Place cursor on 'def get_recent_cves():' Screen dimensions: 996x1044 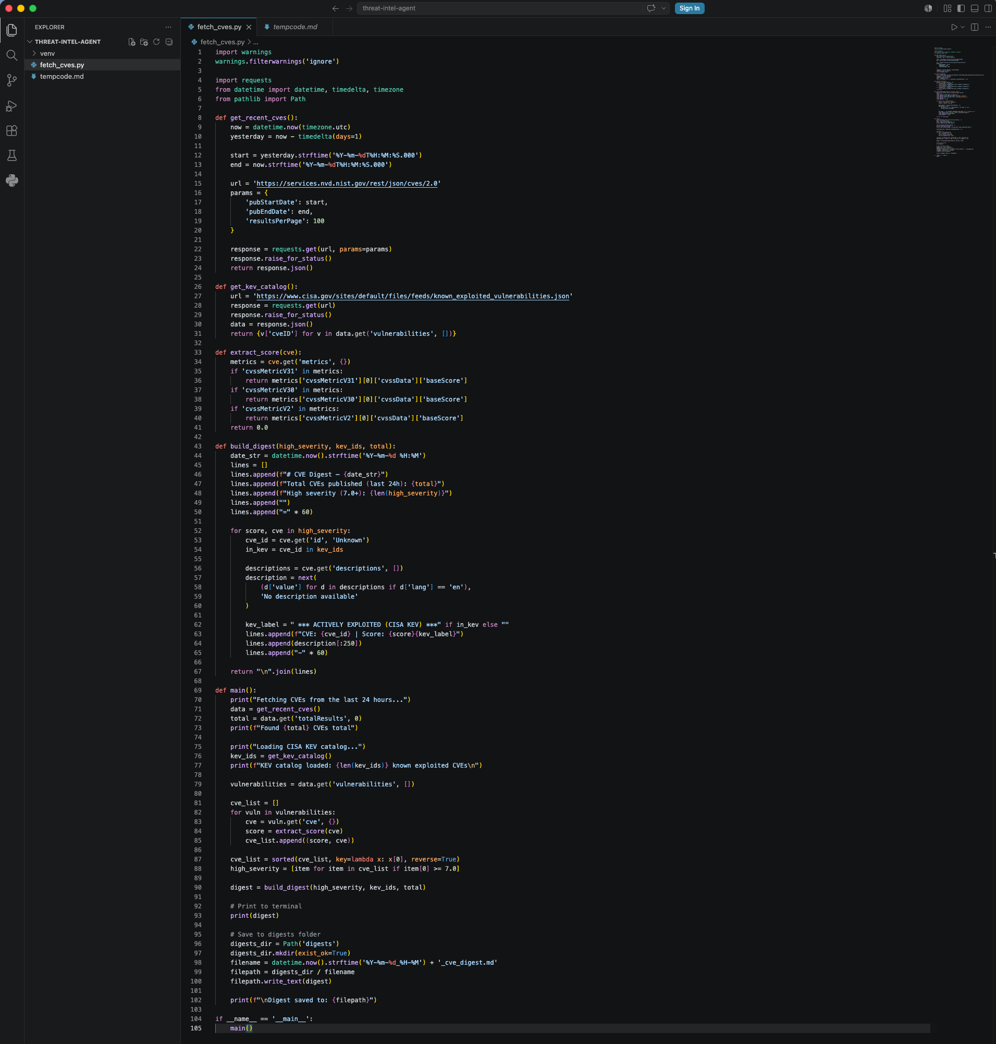point(256,117)
